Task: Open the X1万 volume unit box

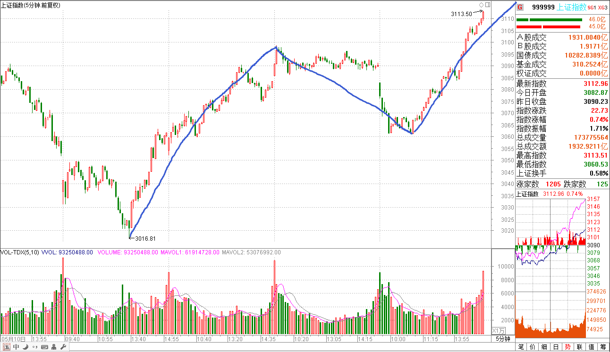Action: pos(499,330)
